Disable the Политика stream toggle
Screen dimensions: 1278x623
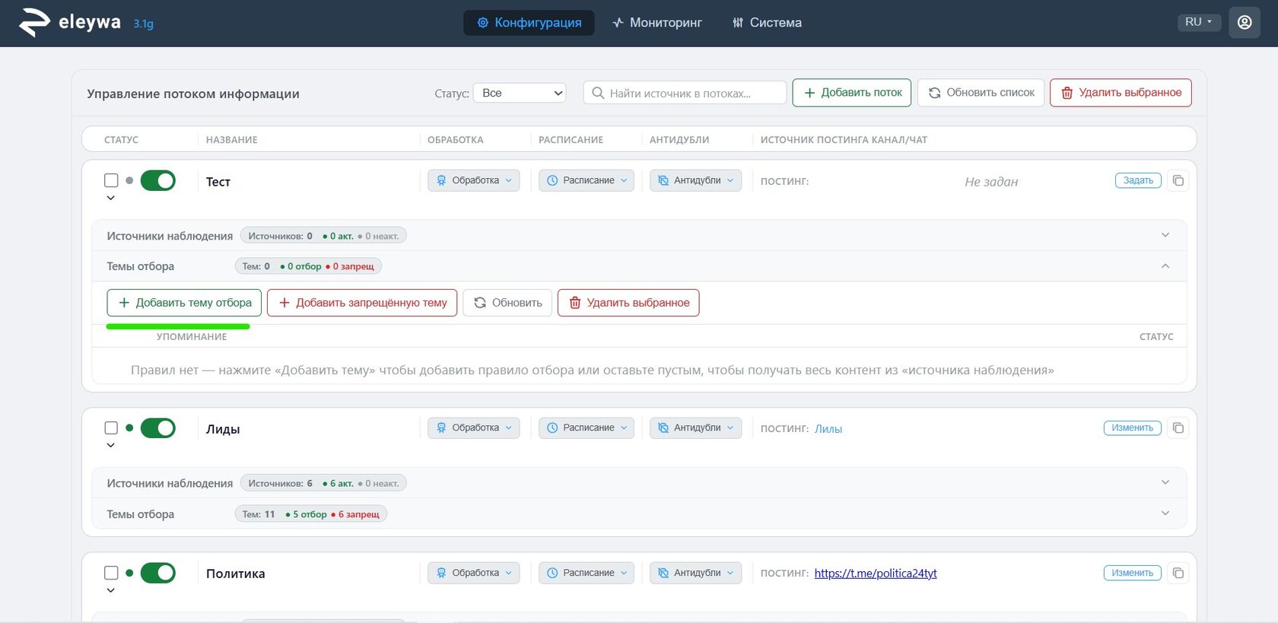[158, 573]
